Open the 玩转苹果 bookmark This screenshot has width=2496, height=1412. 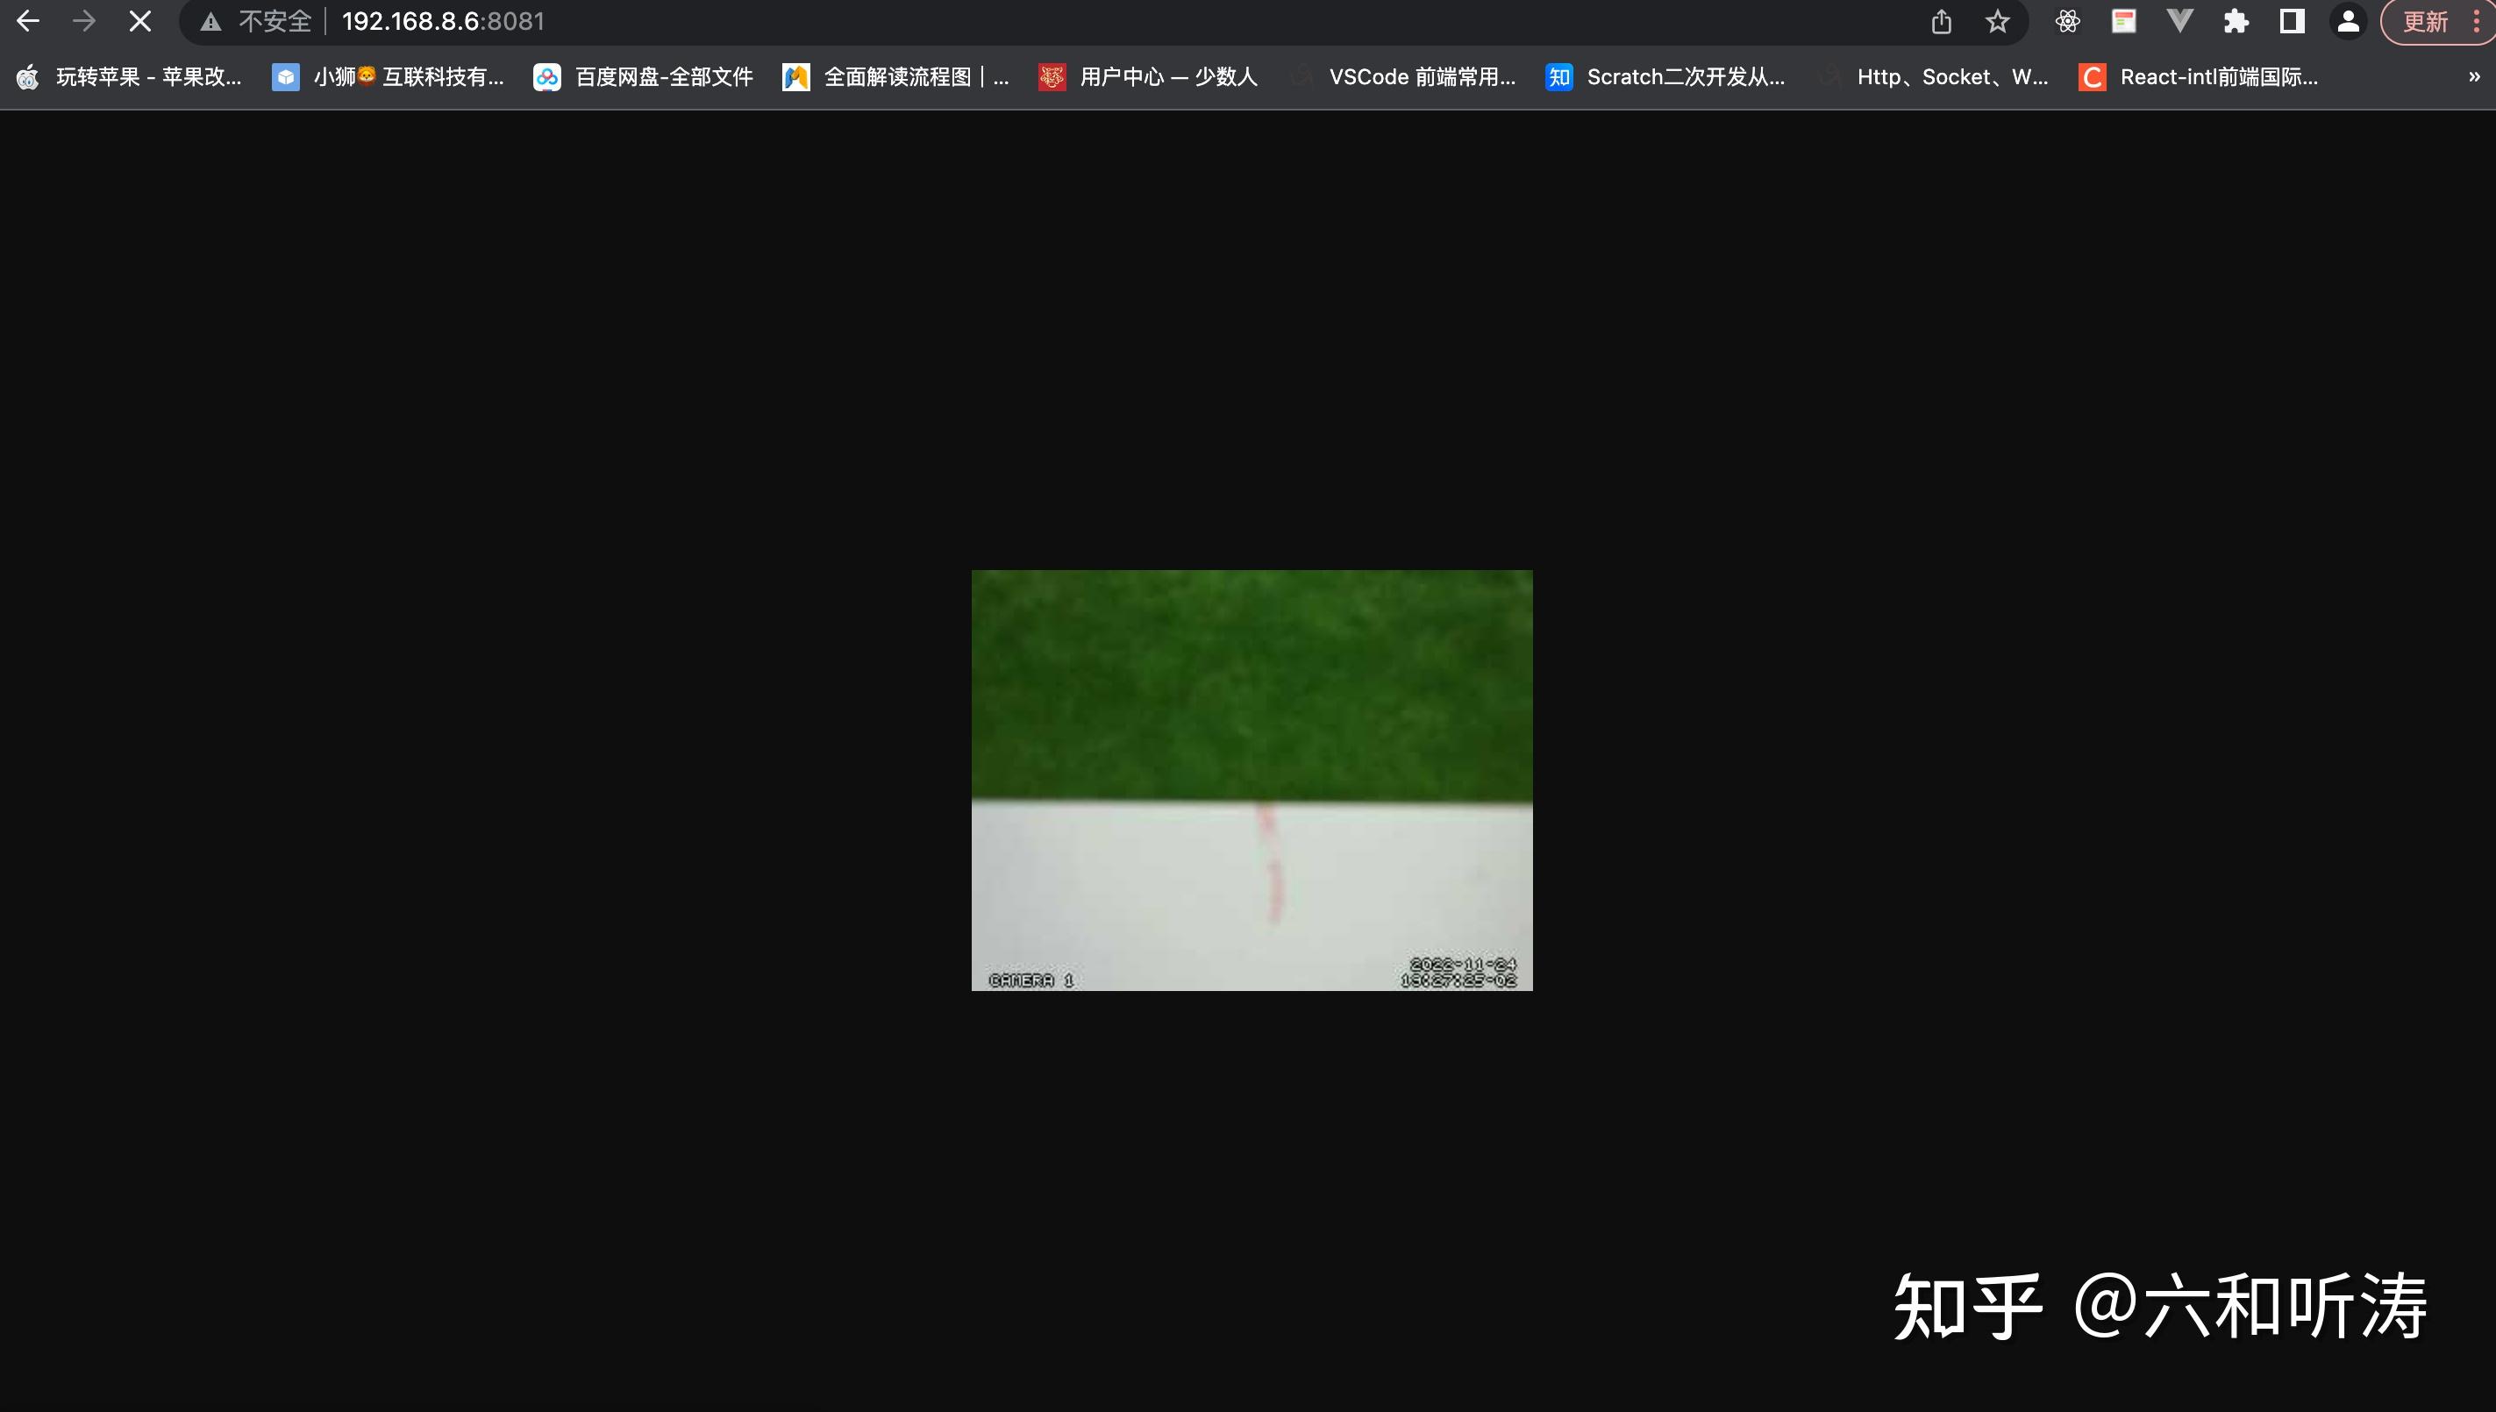129,76
